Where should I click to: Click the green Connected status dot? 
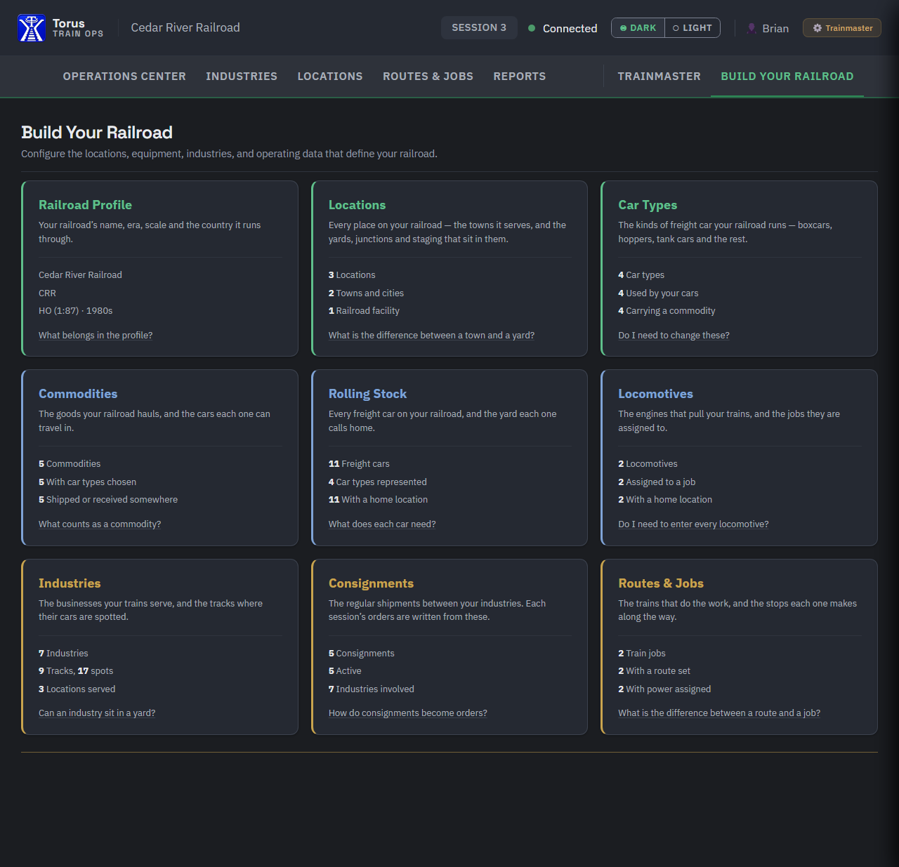tap(532, 28)
